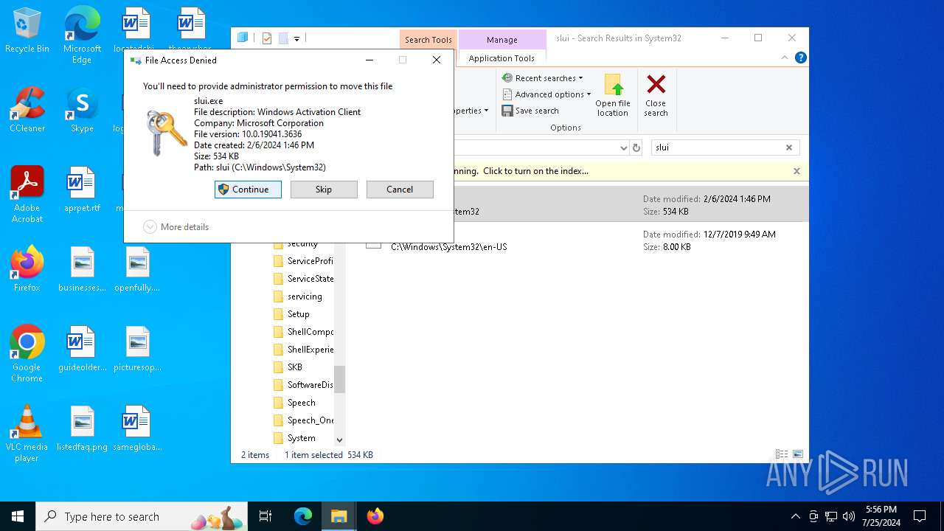This screenshot has height=531, width=944.
Task: Click to turn on the index
Action: [x=535, y=171]
